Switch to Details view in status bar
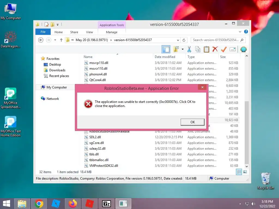279x209 pixels. tap(239, 172)
